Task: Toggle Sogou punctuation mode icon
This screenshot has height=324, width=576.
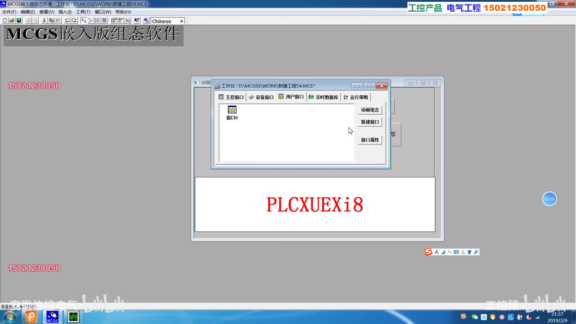Action: (x=450, y=252)
